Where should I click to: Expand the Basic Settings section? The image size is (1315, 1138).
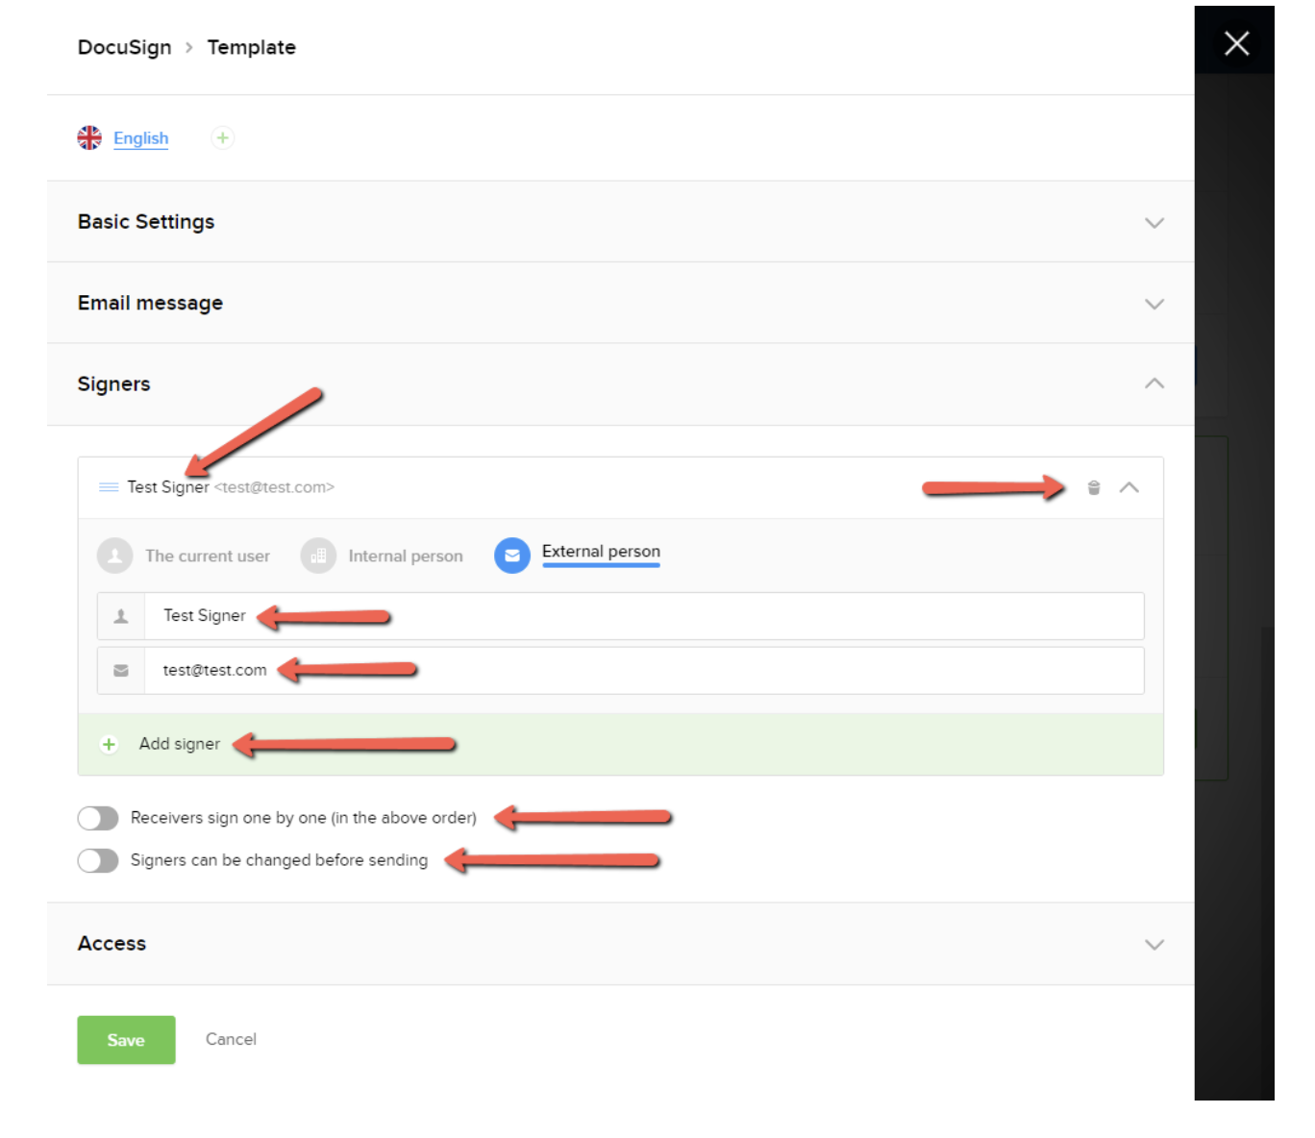[1154, 223]
